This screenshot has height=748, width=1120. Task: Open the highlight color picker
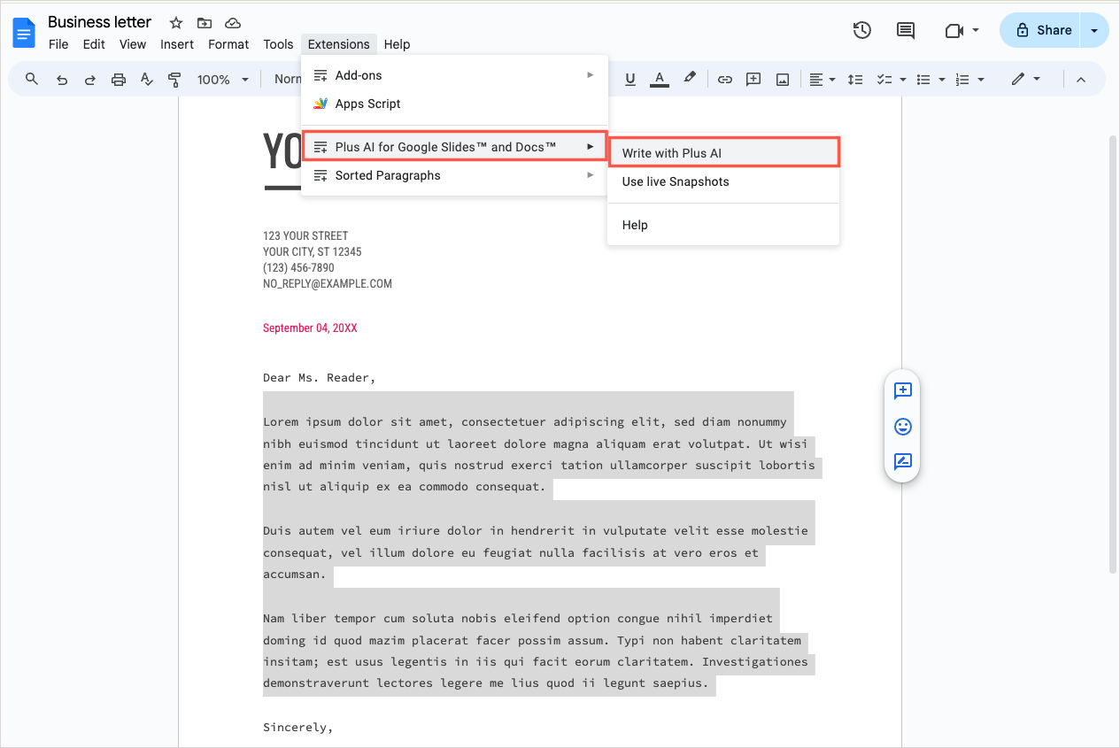click(690, 80)
